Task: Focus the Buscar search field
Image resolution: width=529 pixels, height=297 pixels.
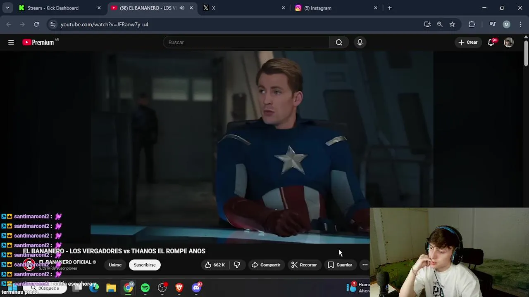Action: tap(246, 42)
